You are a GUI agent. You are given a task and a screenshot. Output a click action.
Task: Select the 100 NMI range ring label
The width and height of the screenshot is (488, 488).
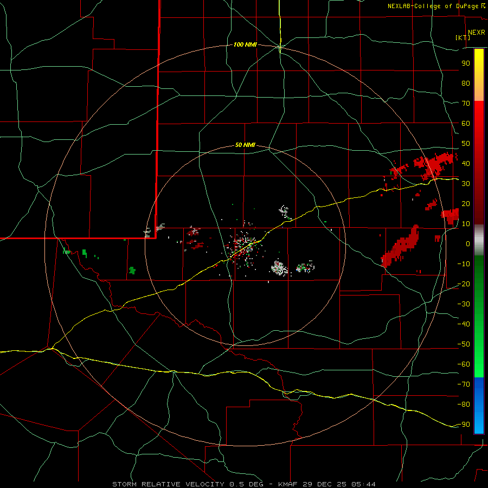tap(245, 45)
